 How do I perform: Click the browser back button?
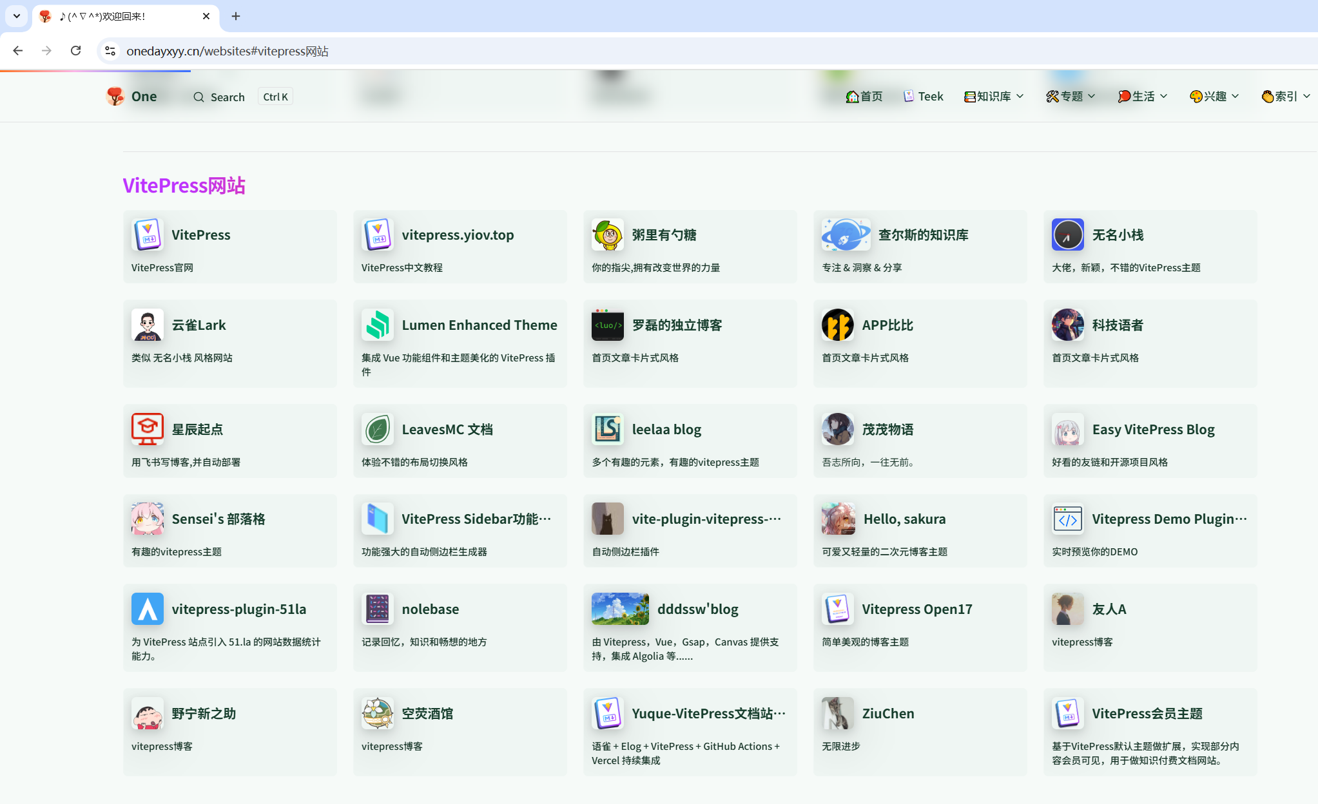click(18, 50)
